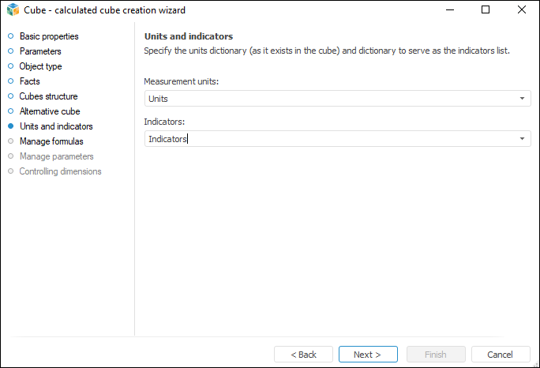Go to Basic properties step

tap(49, 36)
